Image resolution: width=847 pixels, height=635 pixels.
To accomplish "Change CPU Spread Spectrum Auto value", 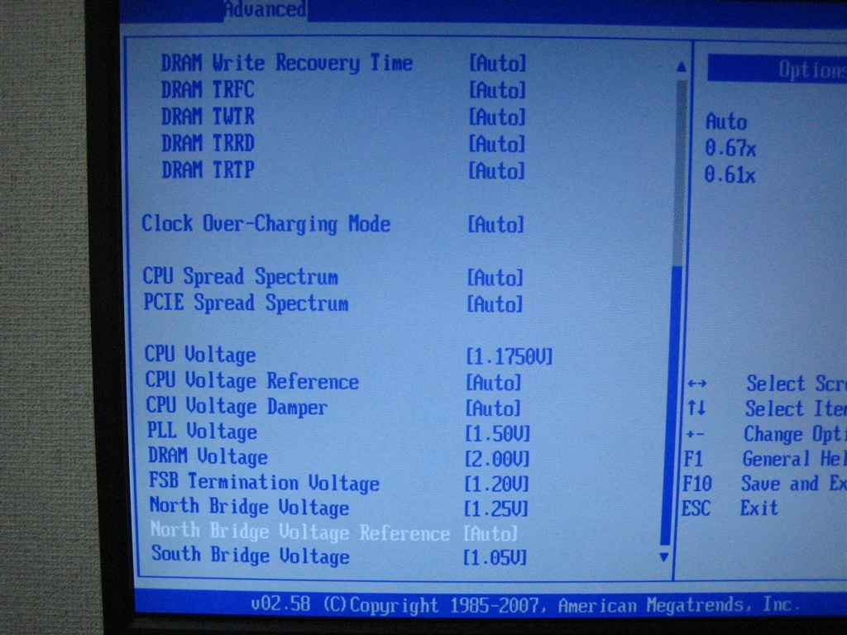I will pos(495,278).
